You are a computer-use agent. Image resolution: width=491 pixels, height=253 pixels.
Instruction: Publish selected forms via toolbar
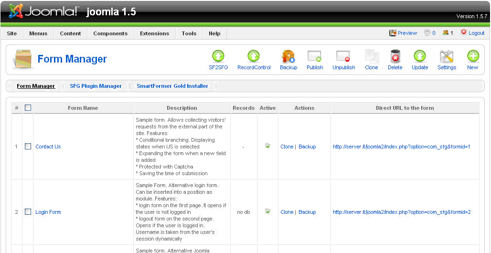(315, 56)
